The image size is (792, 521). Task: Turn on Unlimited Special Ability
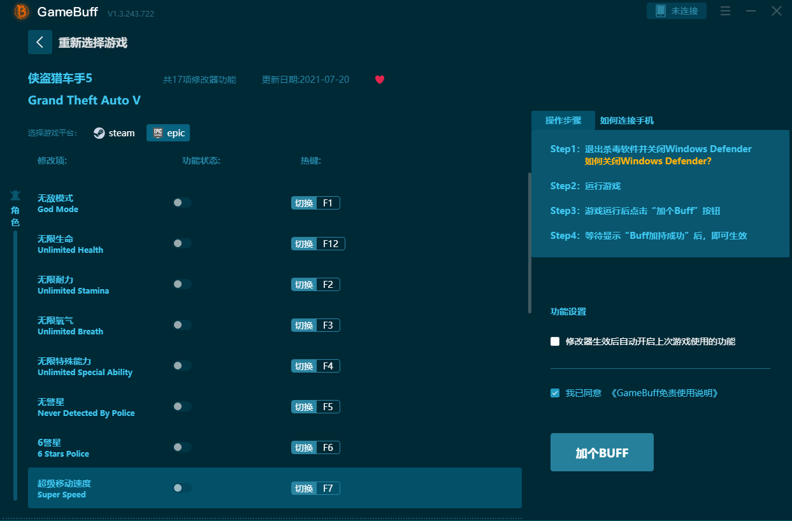click(x=182, y=366)
